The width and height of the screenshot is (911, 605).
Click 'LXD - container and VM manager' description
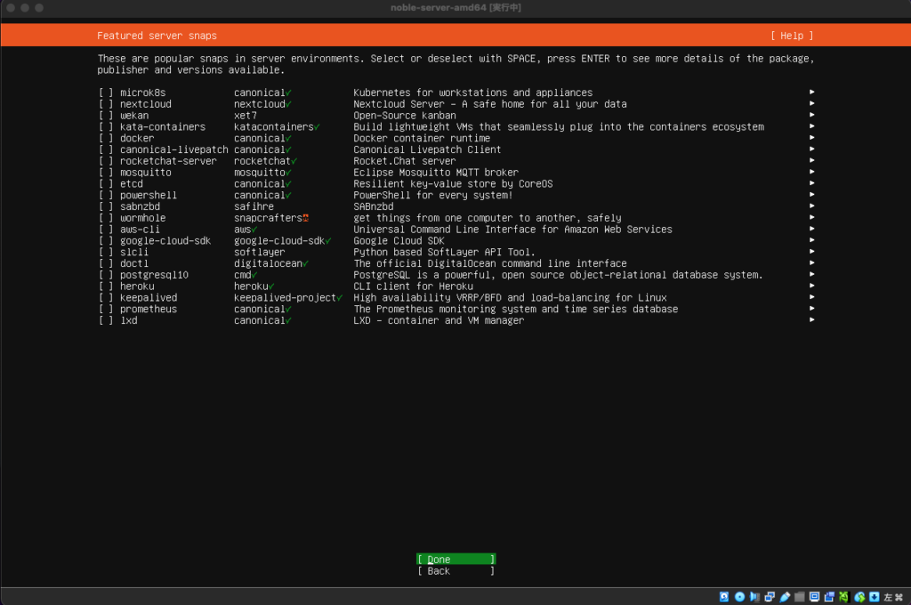point(439,320)
